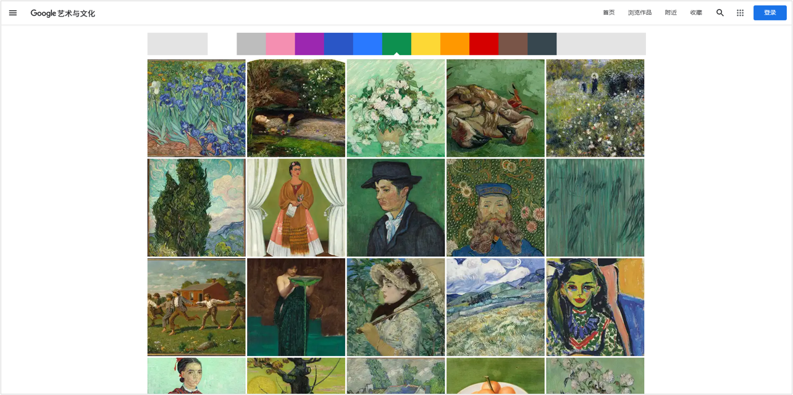Image resolution: width=793 pixels, height=395 pixels.
Task: Open the white roses in vase painting
Action: pos(396,108)
